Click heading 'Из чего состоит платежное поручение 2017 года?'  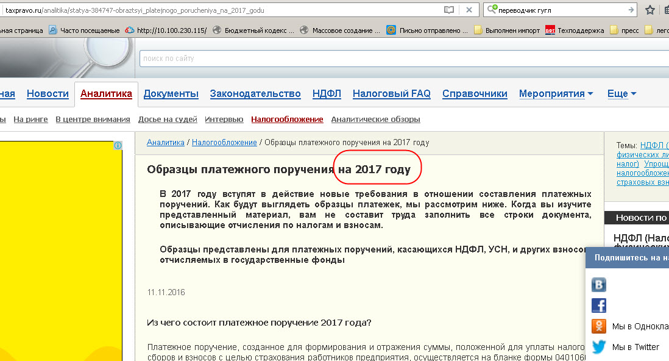(259, 323)
